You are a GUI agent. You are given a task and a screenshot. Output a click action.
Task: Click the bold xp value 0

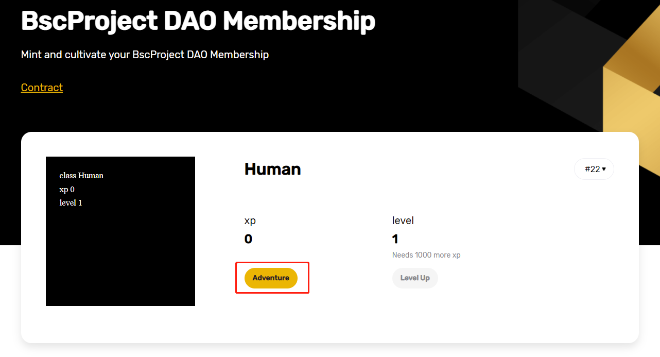[x=248, y=239]
